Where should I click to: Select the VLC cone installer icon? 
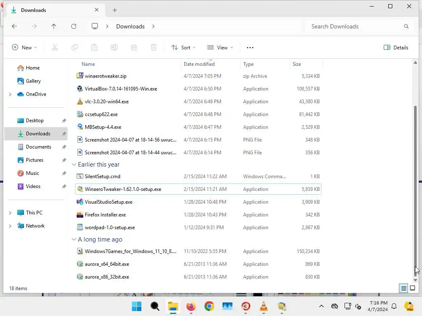tap(80, 101)
